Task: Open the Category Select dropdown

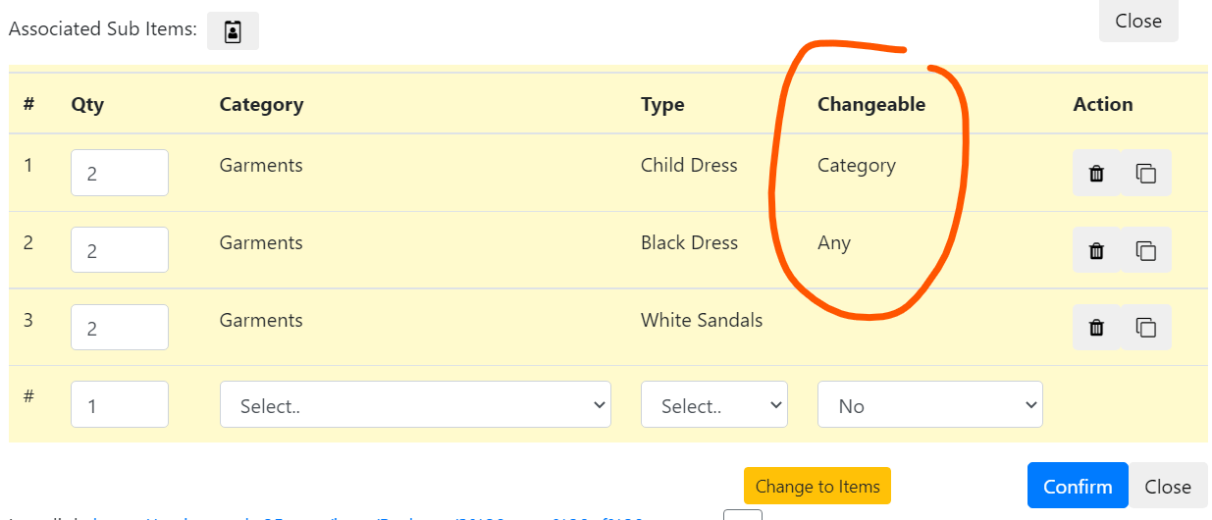Action: (415, 405)
